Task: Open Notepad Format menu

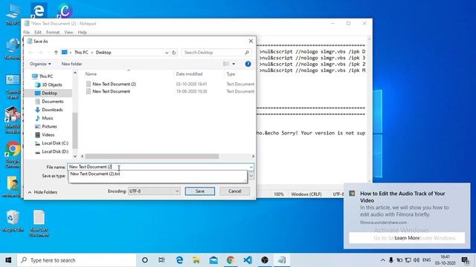Action: [53, 32]
